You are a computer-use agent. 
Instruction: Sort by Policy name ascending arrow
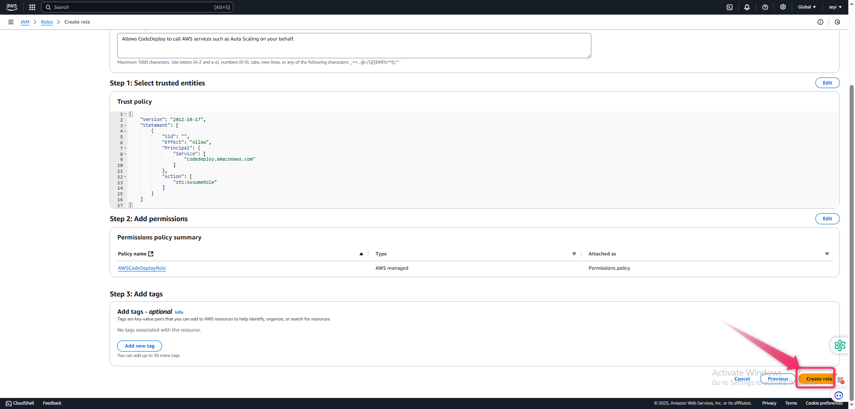click(x=361, y=254)
